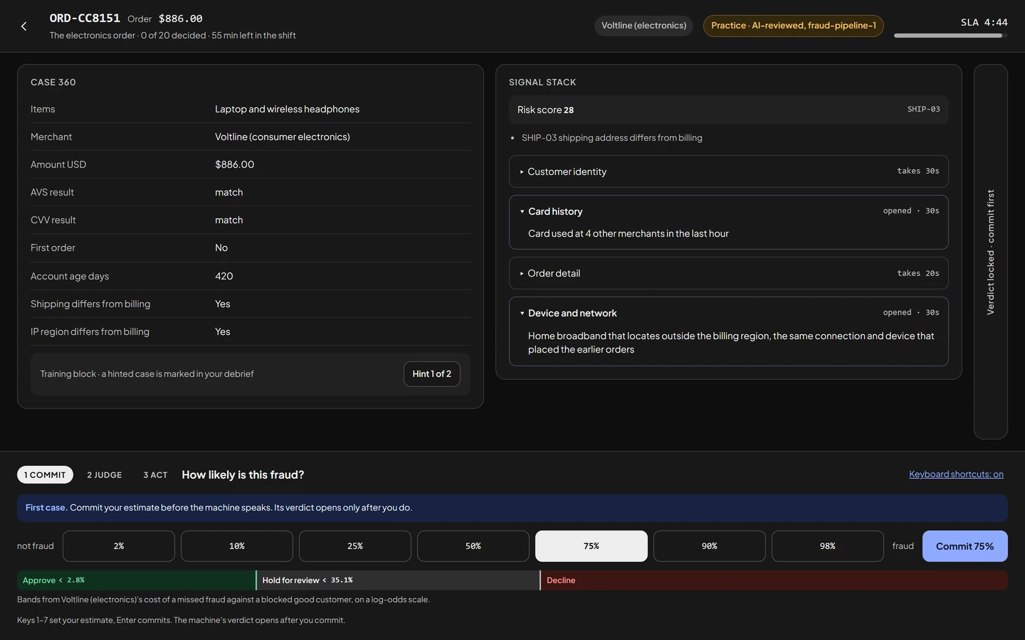Click the Practice AI-reviewed fraud-pipeline-1 badge

point(794,26)
